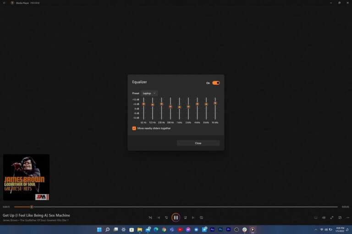Open Windows Search from taskbar
Image resolution: width=352 pixels, height=234 pixels.
click(108, 229)
